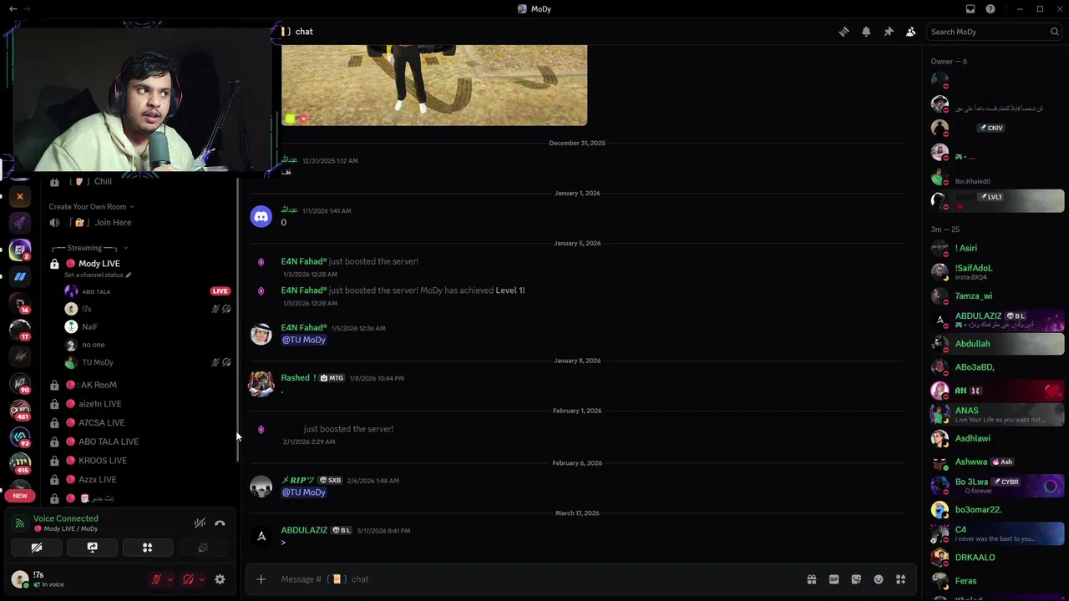
Task: Open member Abdullah in member list
Action: [997, 344]
